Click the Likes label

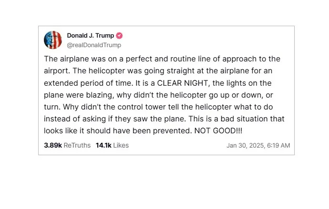click(121, 145)
